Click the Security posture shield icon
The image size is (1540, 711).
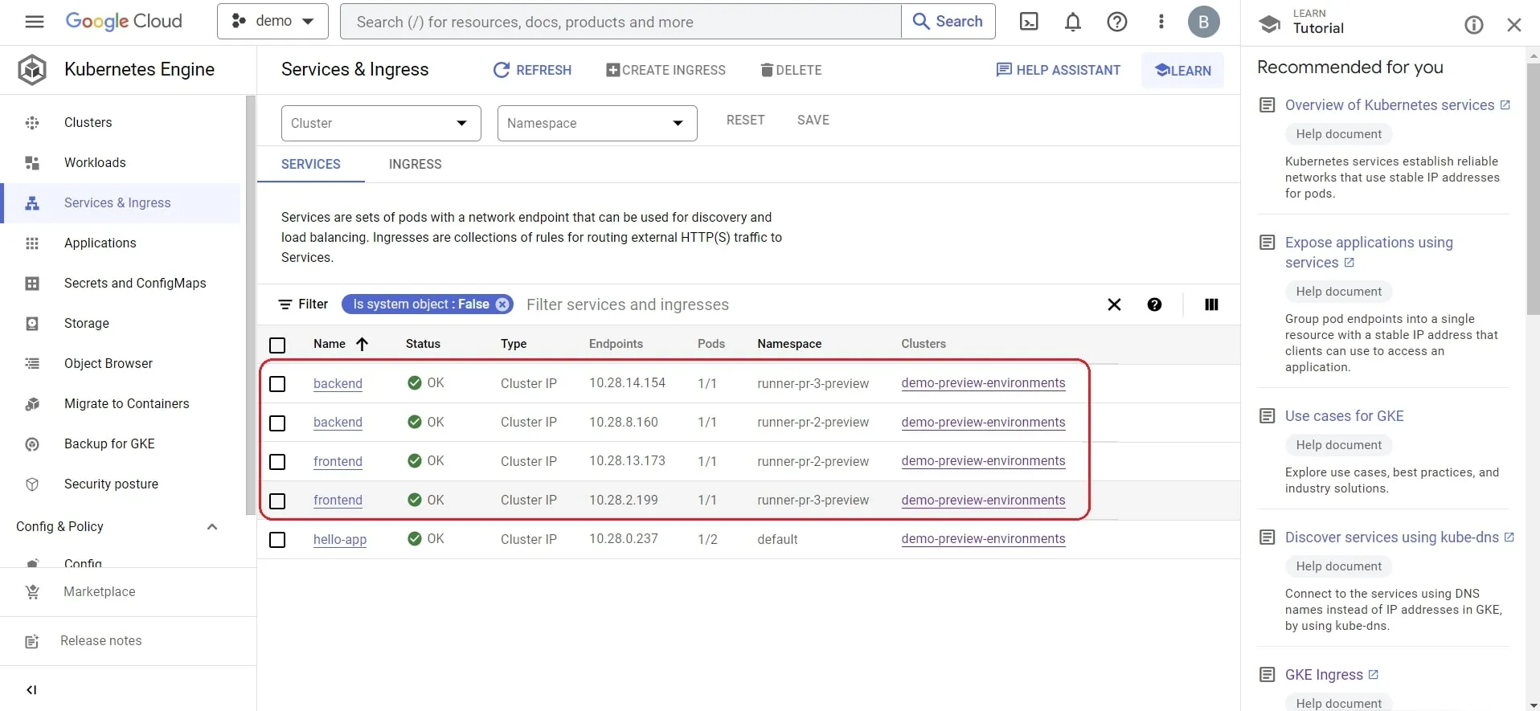pyautogui.click(x=32, y=484)
